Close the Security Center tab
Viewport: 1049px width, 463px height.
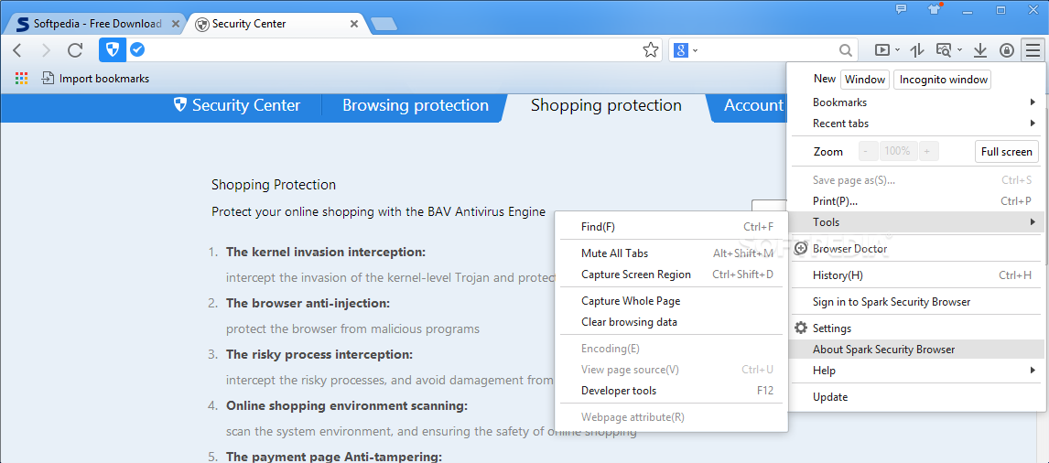point(354,24)
